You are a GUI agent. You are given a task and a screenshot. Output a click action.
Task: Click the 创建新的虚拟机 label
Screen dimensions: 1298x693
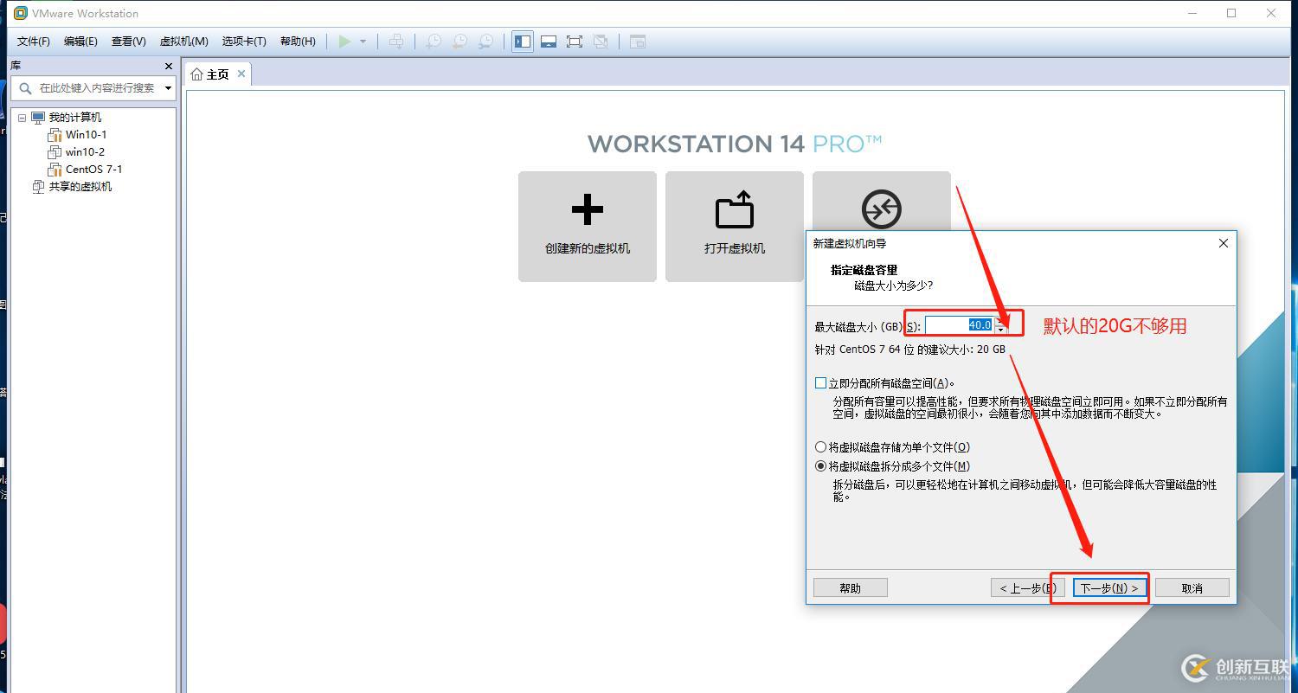588,248
